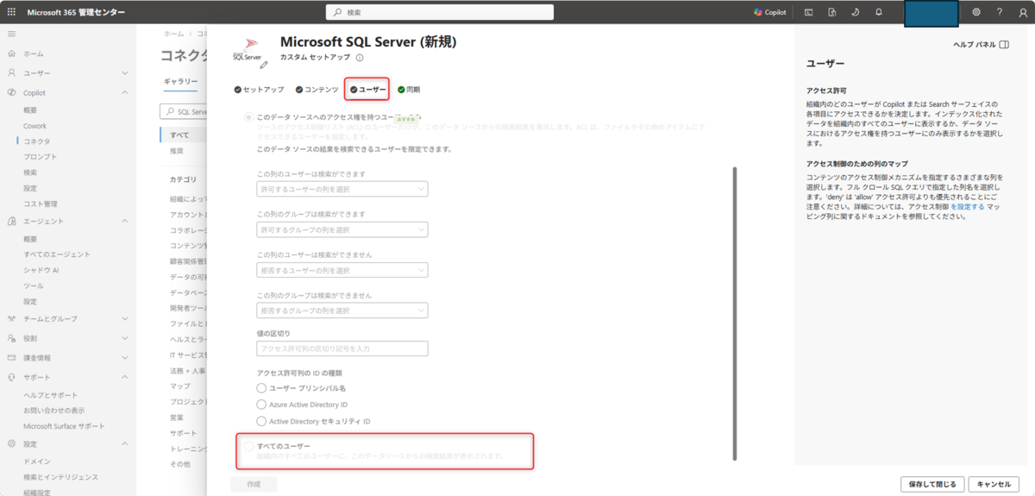This screenshot has width=1035, height=496.
Task: Go to the コンテンツ step tab
Action: tap(317, 90)
